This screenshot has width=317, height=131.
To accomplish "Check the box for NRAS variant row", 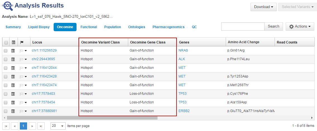I will [x=6, y=51].
